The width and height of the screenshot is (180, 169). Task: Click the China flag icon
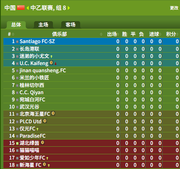tap(21, 8)
